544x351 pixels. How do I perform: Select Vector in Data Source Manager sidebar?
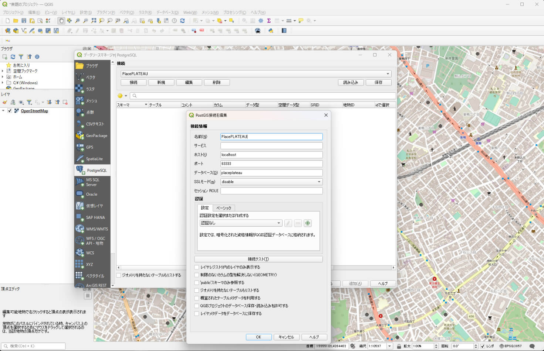coord(92,78)
